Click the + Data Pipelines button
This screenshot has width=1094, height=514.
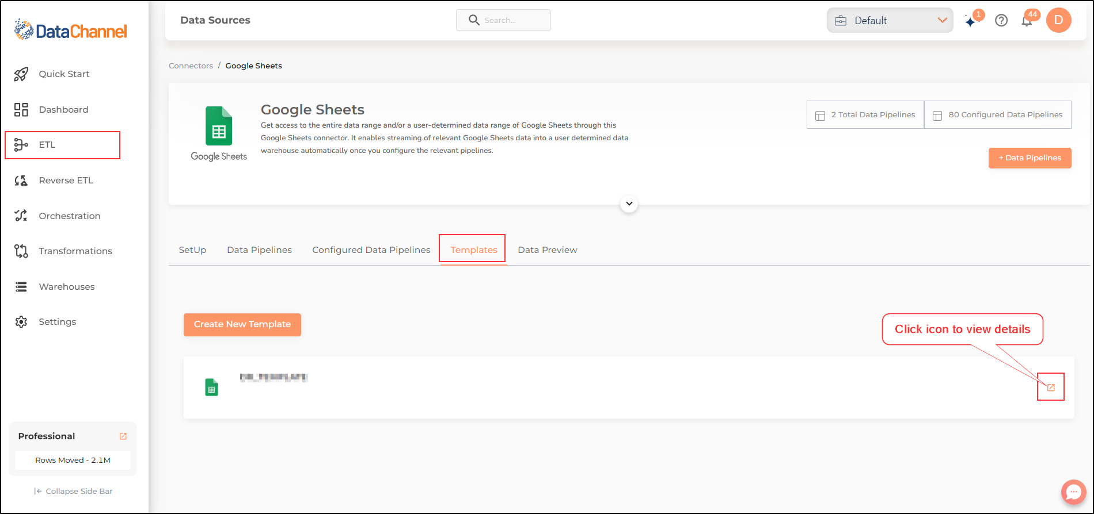pyautogui.click(x=1030, y=158)
